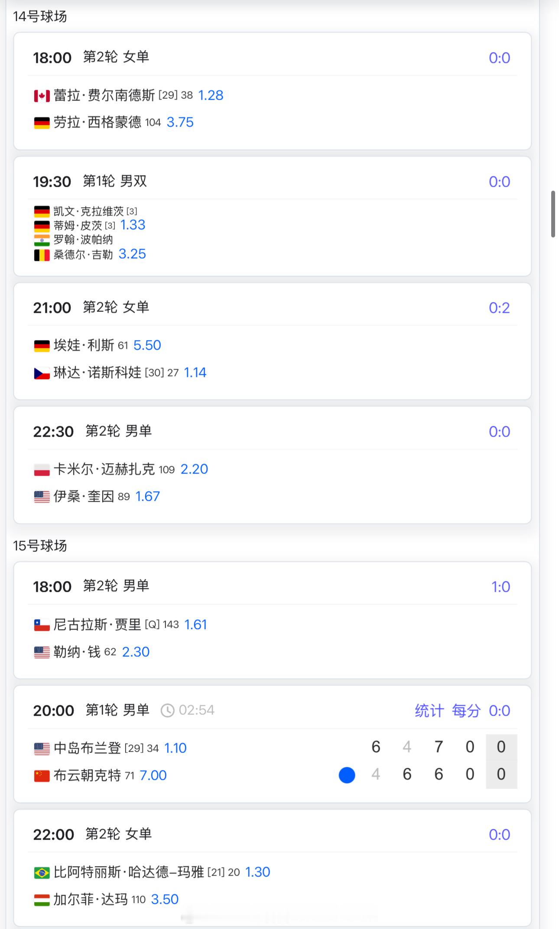This screenshot has height=929, width=559.
Task: Click the 0:2 score of the 21:00 match
Action: (499, 308)
